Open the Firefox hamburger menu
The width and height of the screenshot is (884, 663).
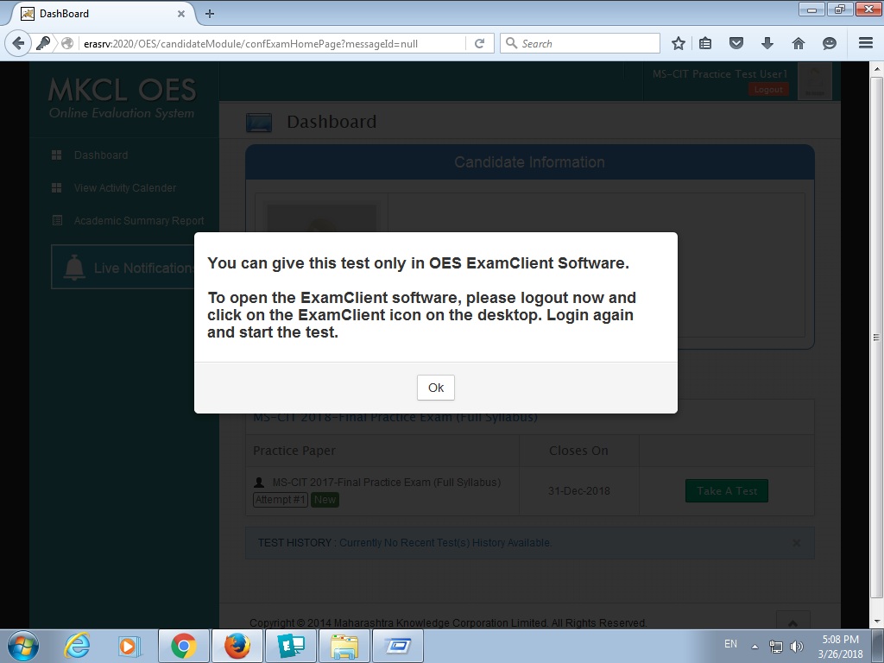pyautogui.click(x=866, y=43)
